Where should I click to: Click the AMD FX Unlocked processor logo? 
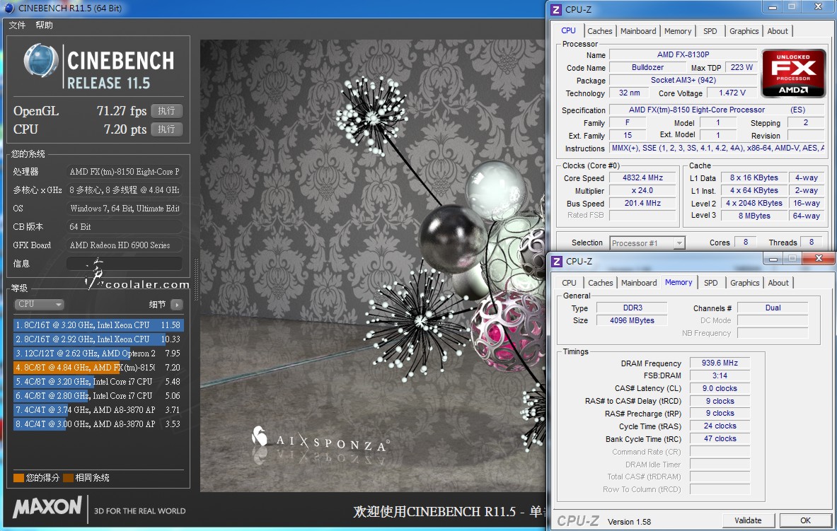(x=793, y=74)
